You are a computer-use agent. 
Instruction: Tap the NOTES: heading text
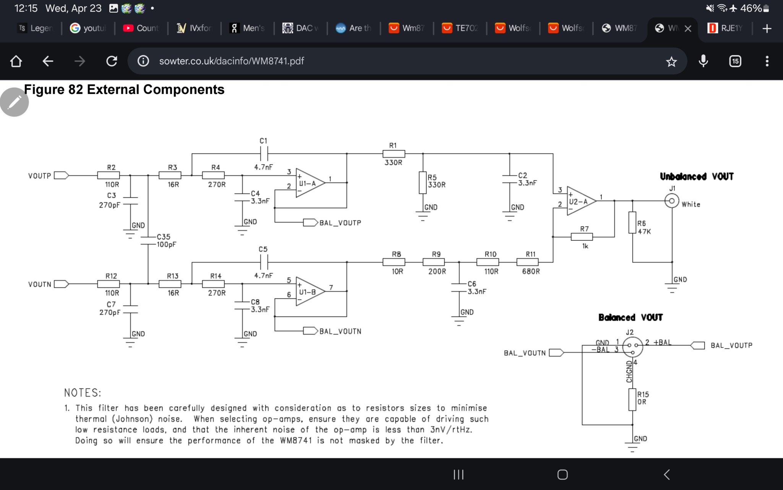(83, 393)
